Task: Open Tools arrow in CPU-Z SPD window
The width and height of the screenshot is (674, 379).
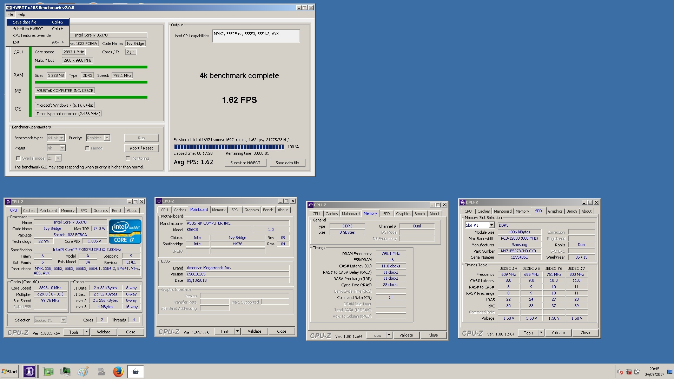Action: click(x=541, y=333)
